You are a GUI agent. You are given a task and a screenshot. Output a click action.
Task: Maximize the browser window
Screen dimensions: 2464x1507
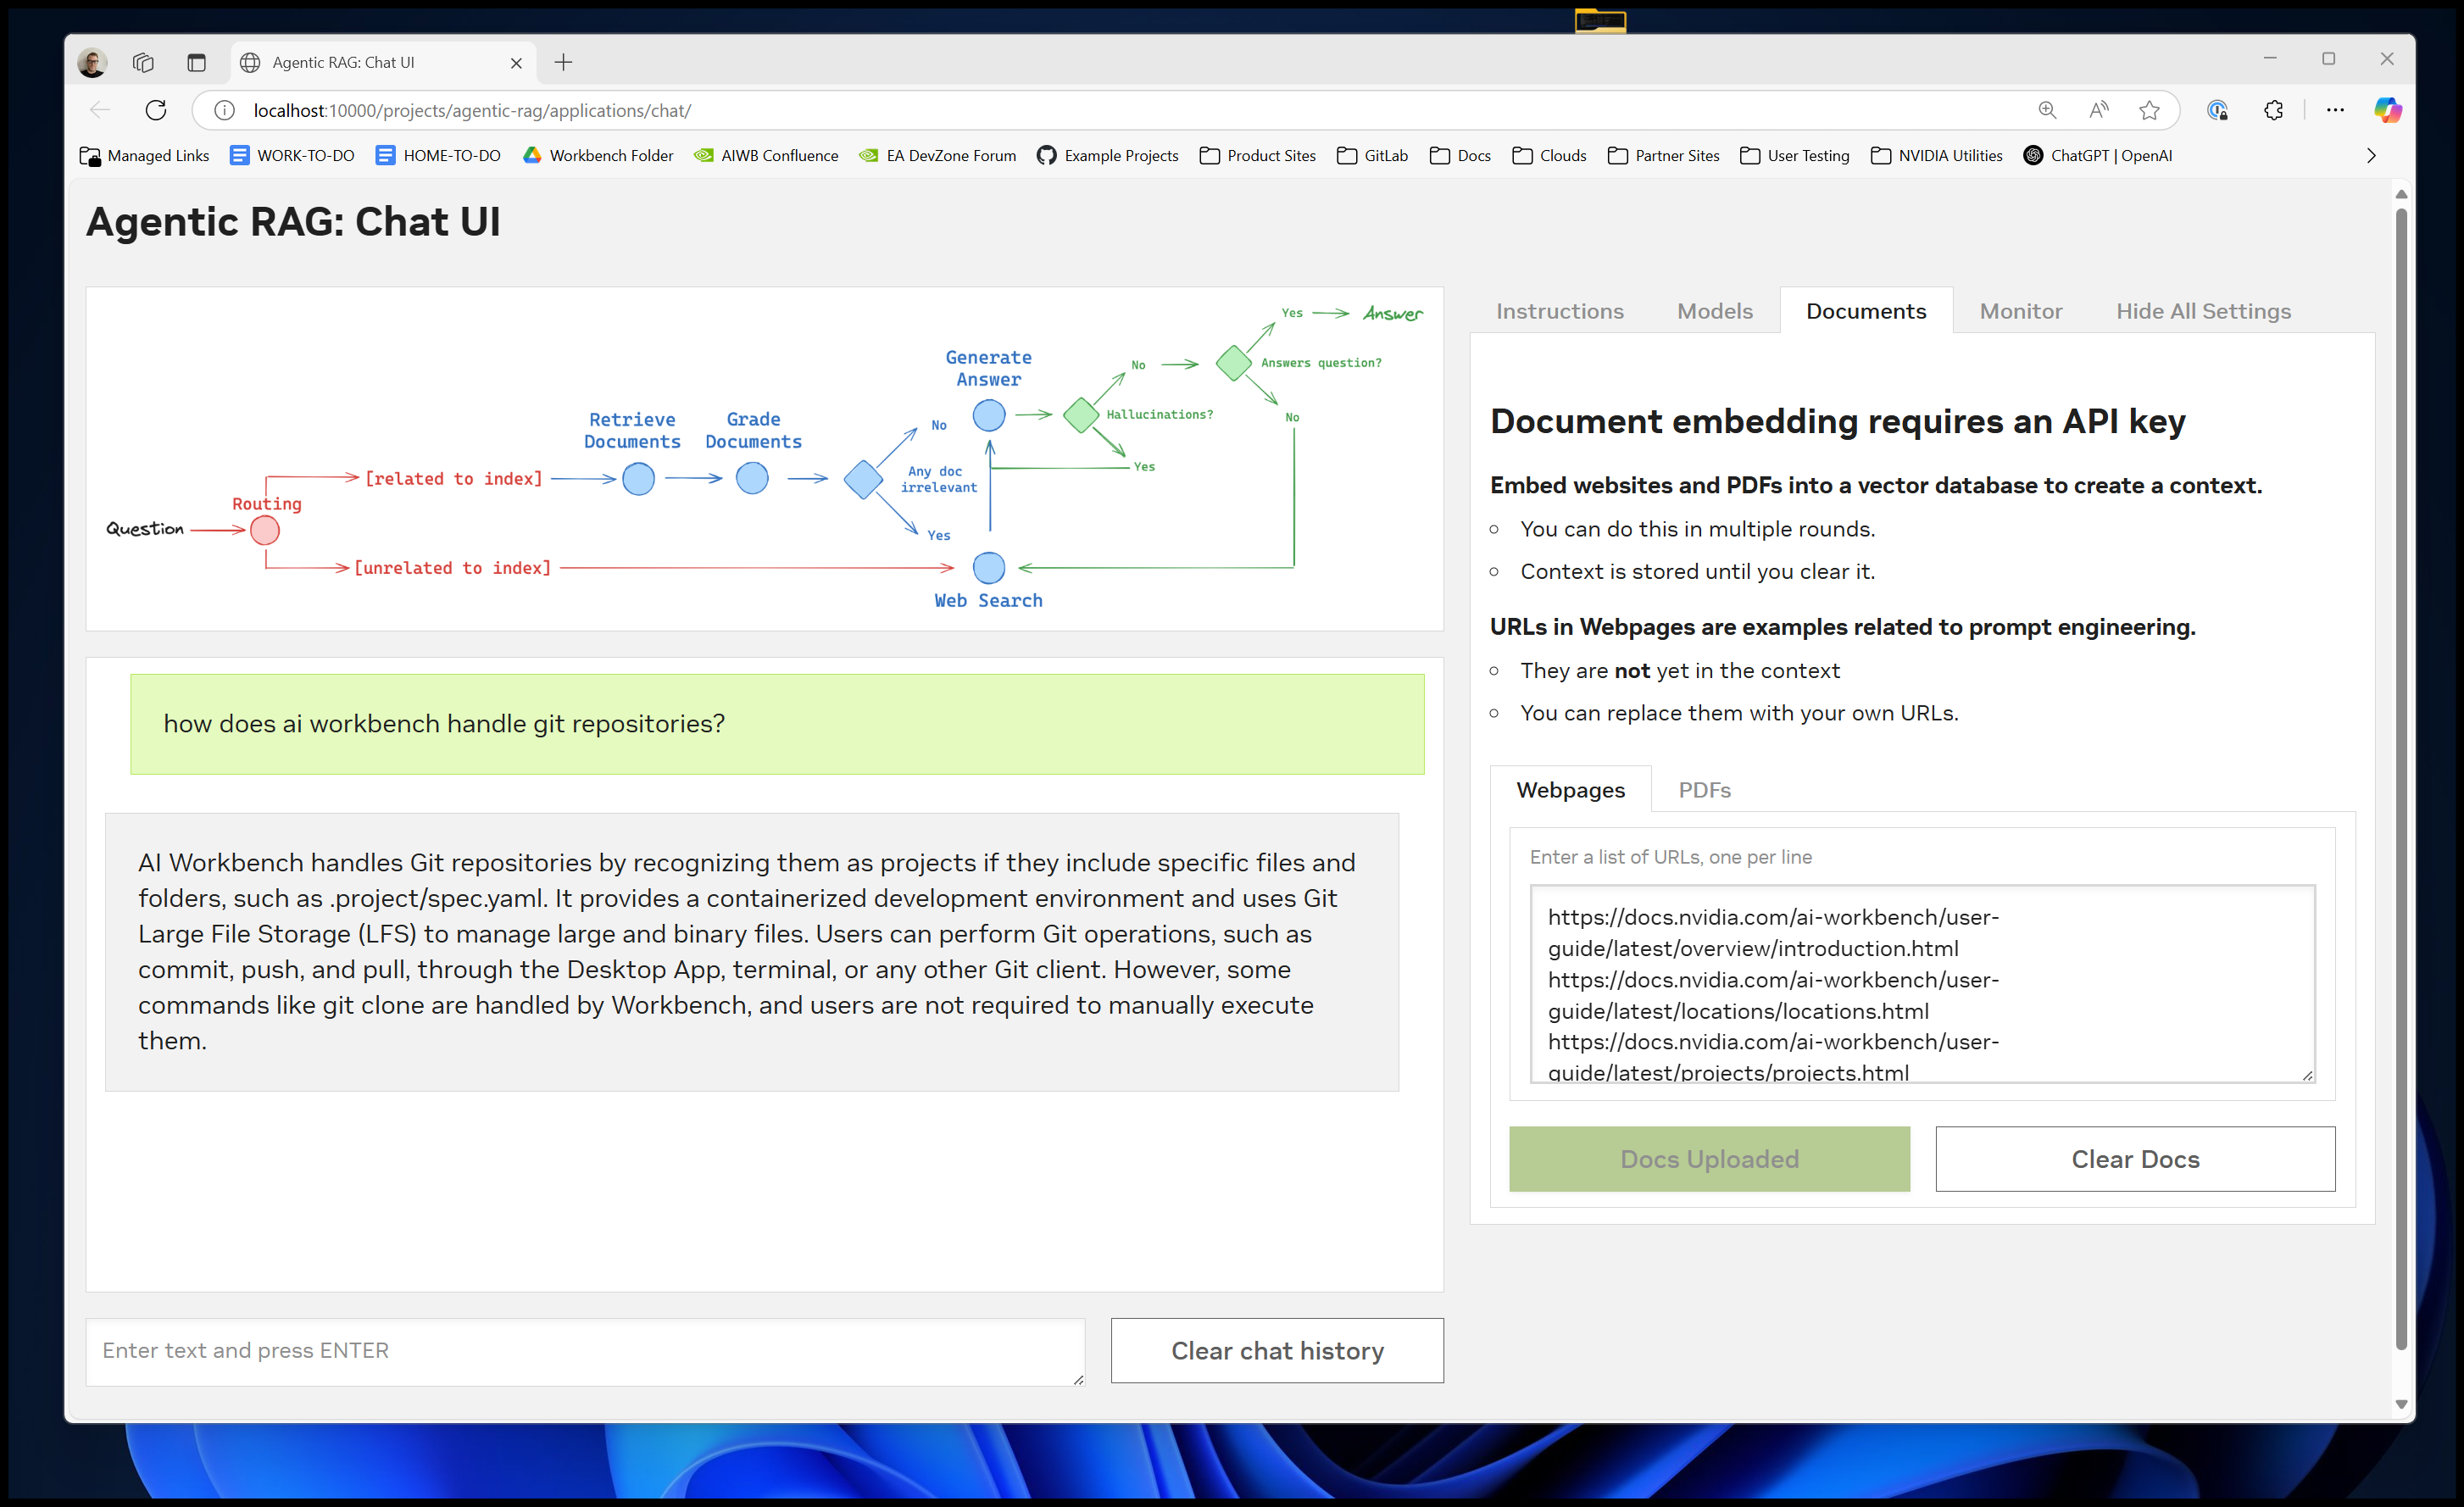tap(2328, 59)
